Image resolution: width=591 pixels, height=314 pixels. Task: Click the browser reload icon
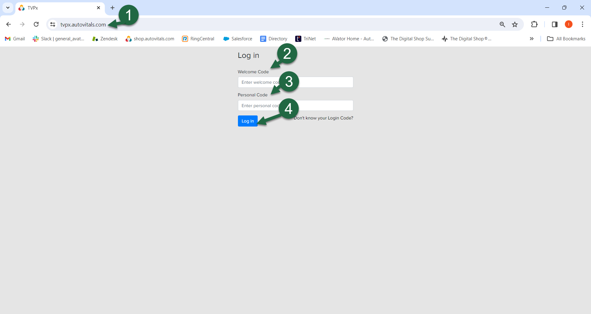click(36, 24)
